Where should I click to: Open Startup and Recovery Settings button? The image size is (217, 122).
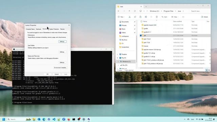point(62,62)
